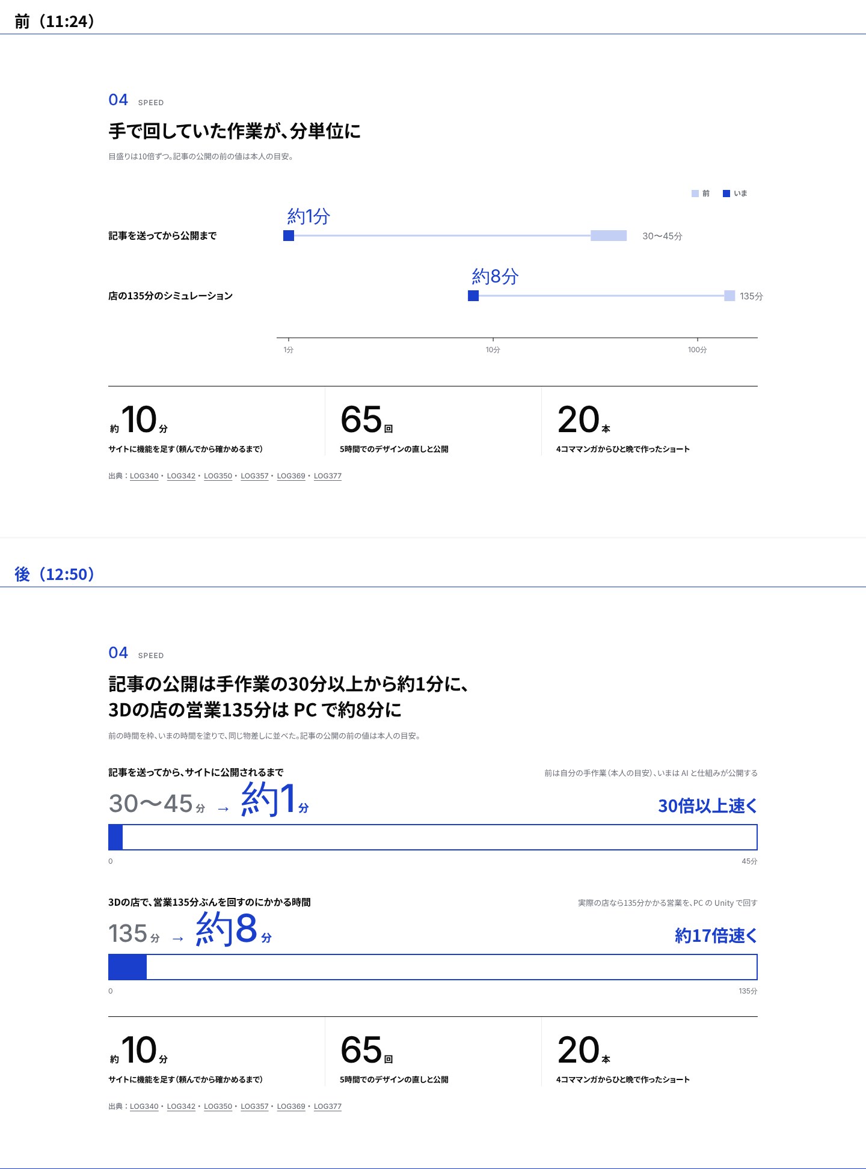Click the 30倍以上速く text

[x=708, y=806]
